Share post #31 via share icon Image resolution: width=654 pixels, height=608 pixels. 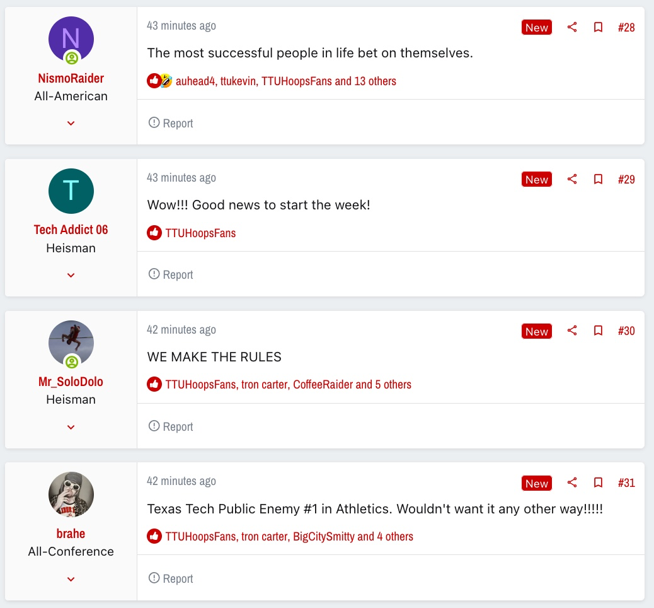click(x=572, y=482)
